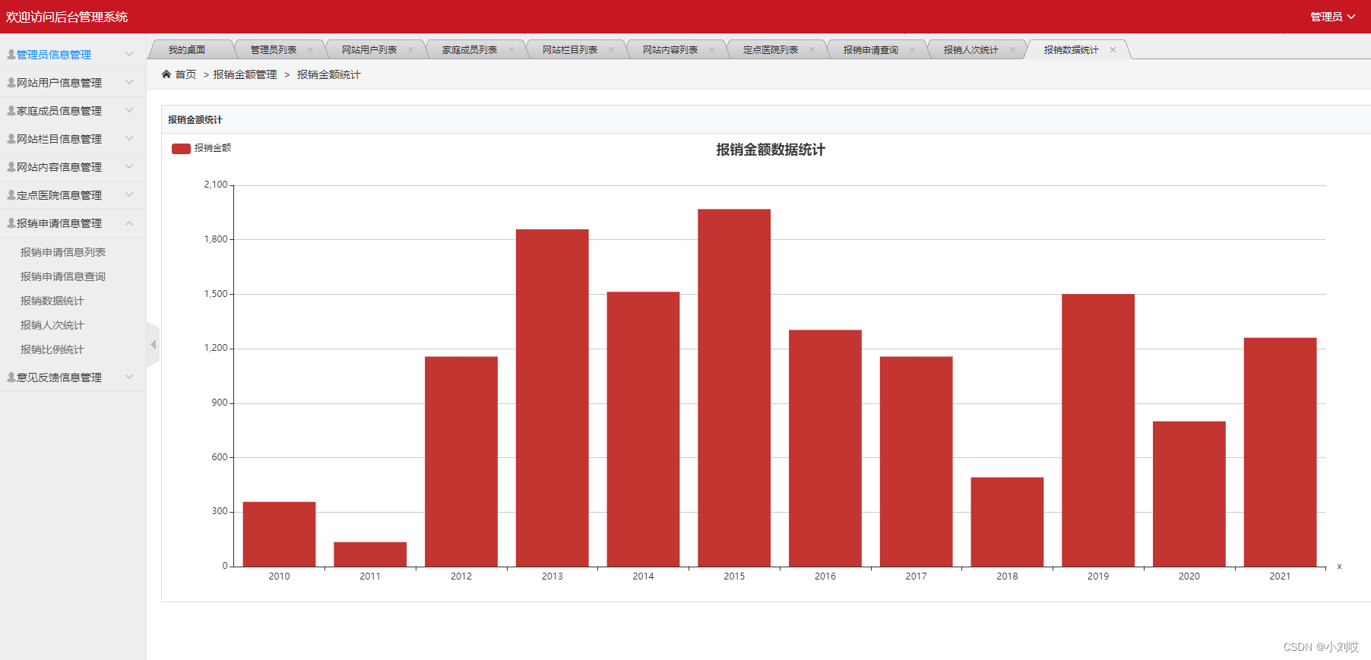Click the 2019 bar in chart
1371x660 pixels.
pyautogui.click(x=1098, y=430)
